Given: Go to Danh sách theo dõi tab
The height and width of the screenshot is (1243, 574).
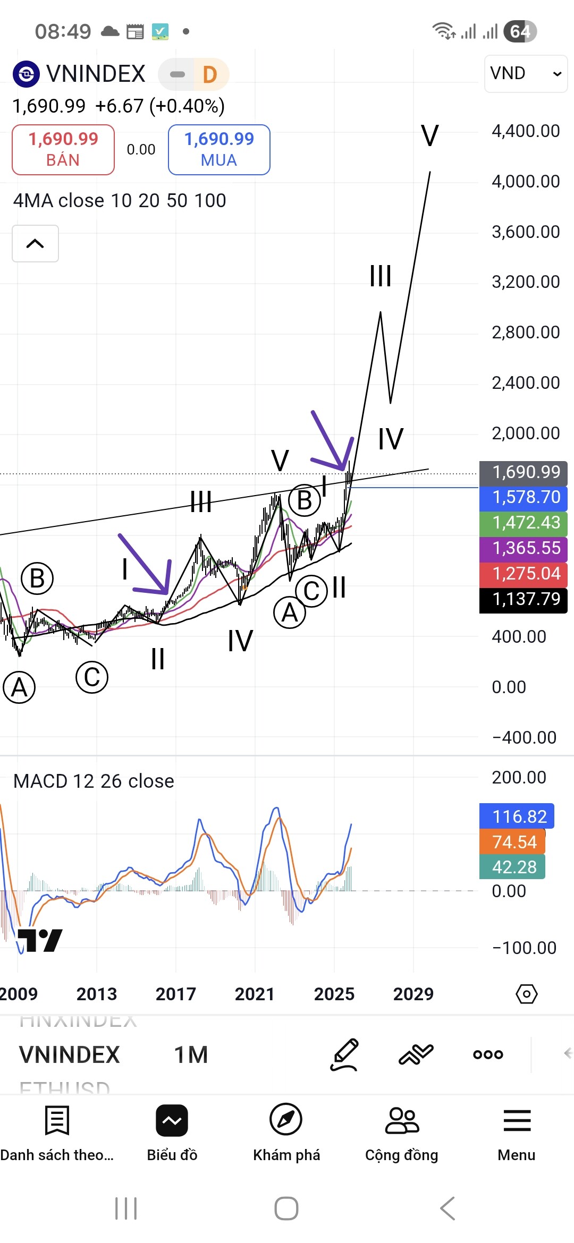Looking at the screenshot, I should (57, 1134).
